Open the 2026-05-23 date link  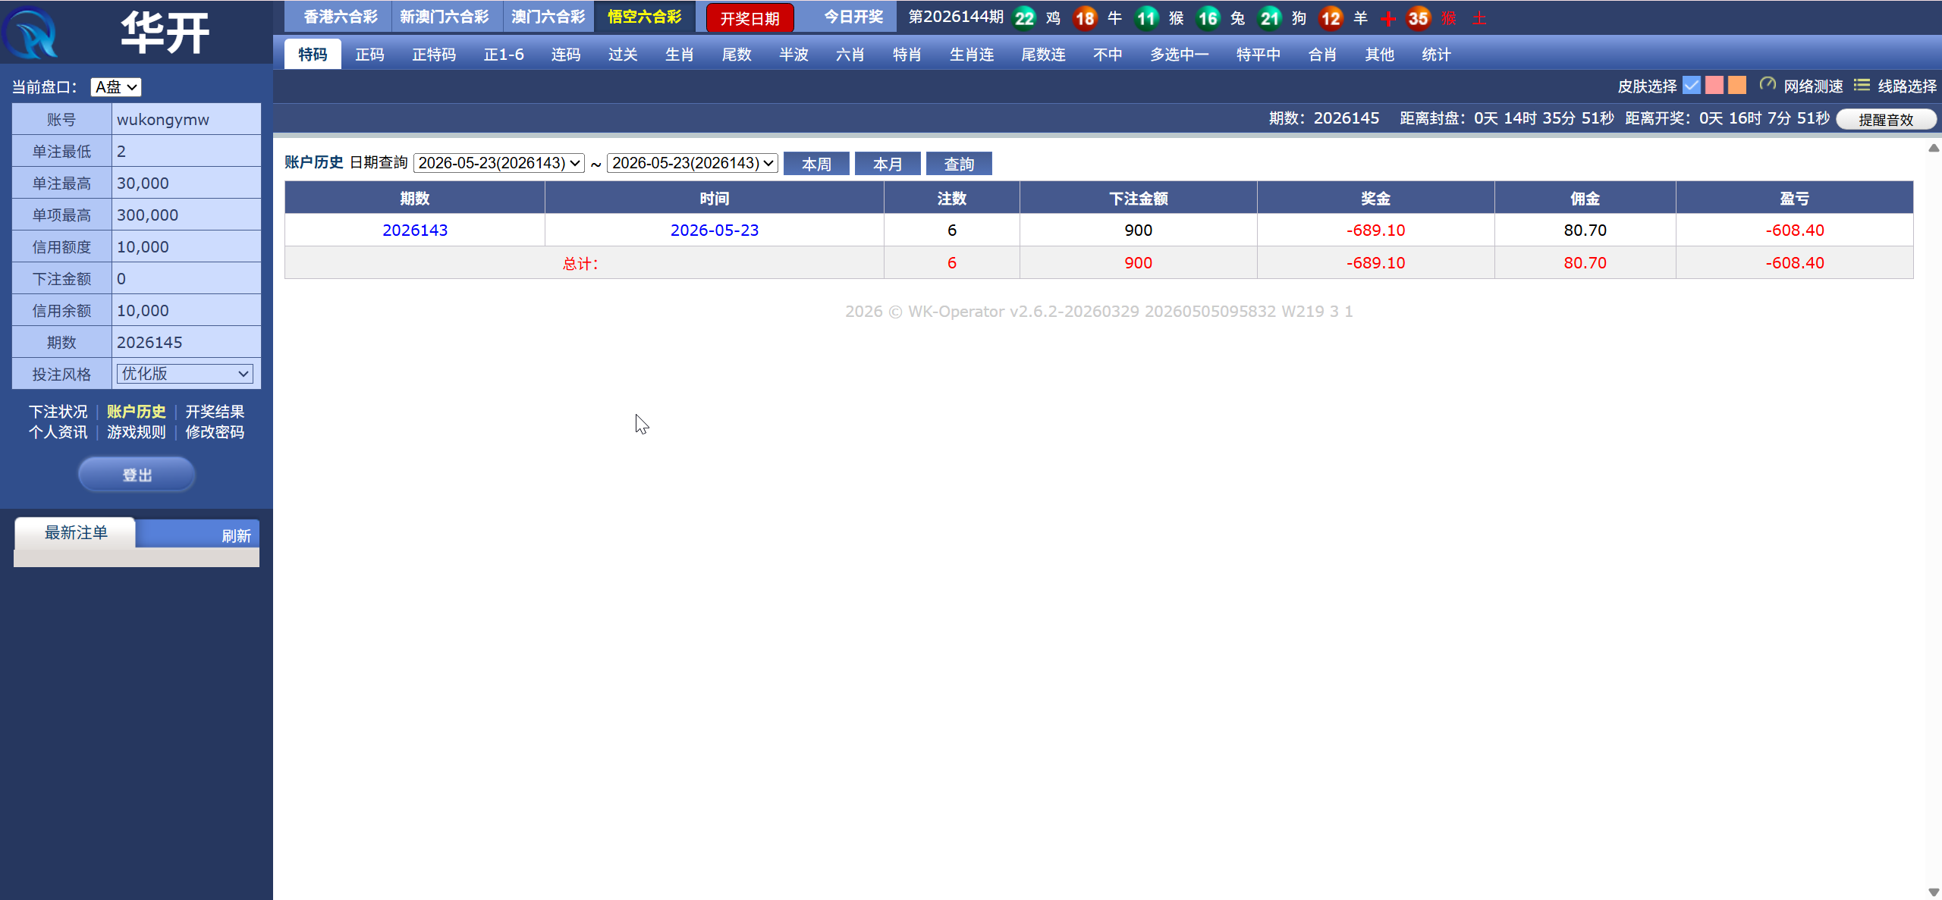[715, 230]
